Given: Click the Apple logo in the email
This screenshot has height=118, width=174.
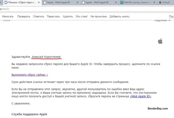Looking at the screenshot, I should (x=160, y=41).
